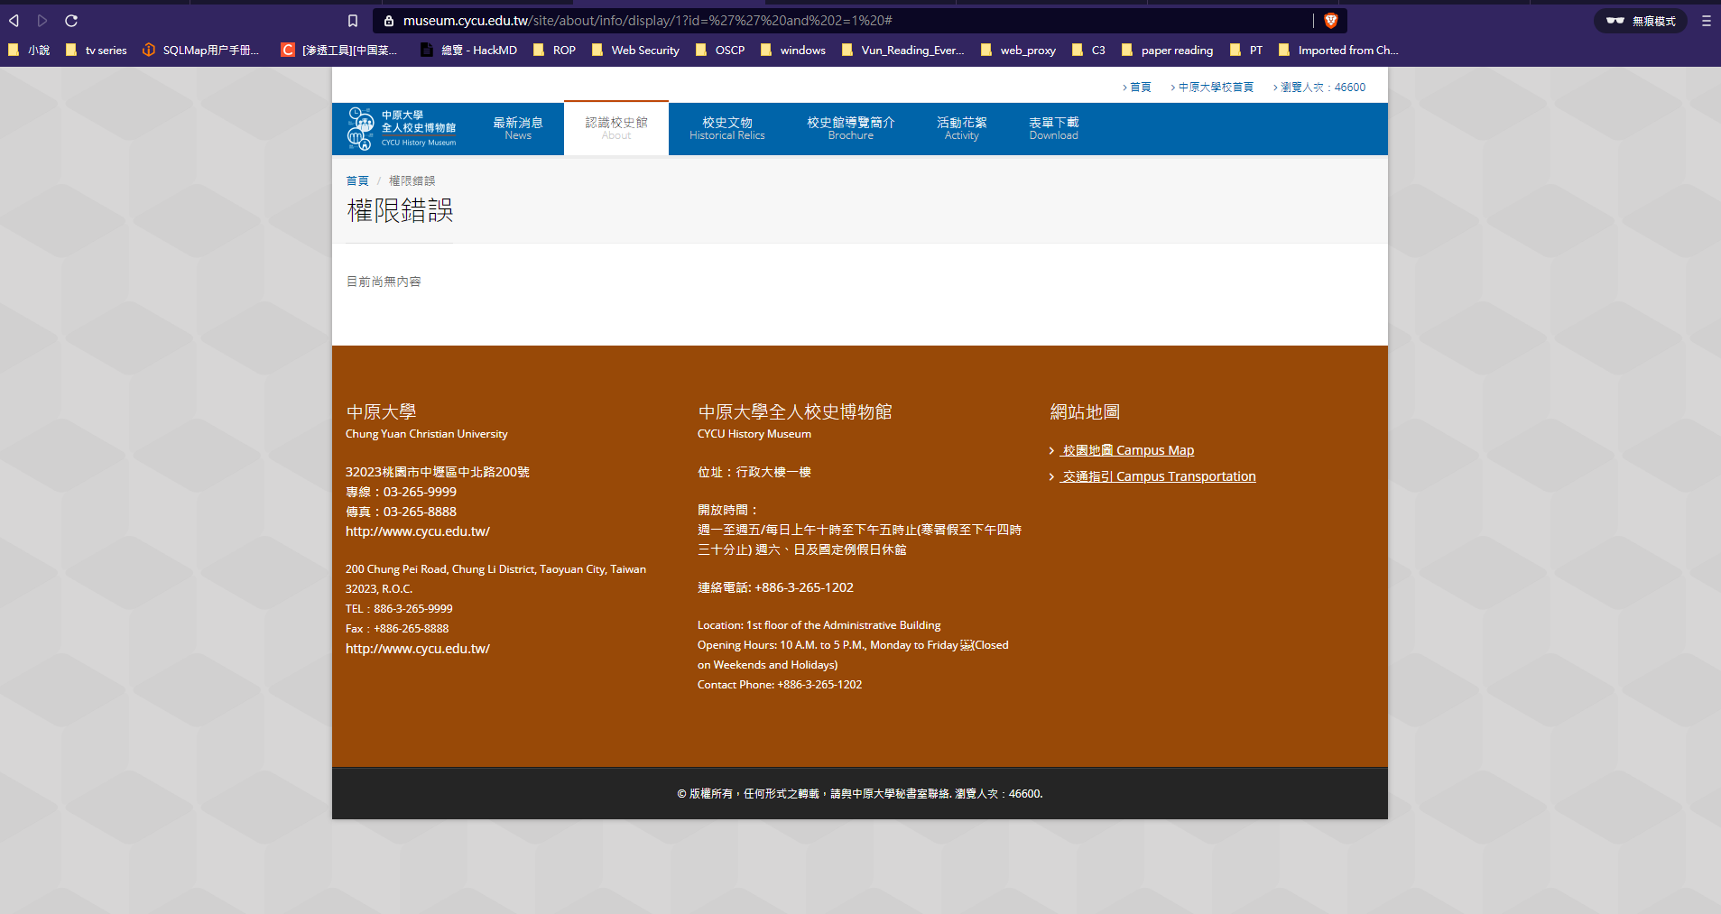Open 表單下載 Download menu
The image size is (1721, 914).
point(1053,128)
